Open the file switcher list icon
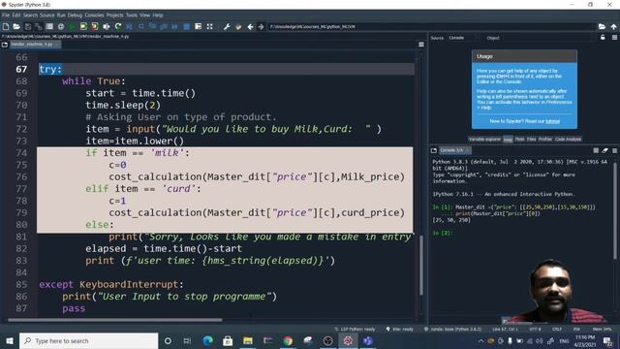Image resolution: width=620 pixels, height=349 pixels. (49, 26)
